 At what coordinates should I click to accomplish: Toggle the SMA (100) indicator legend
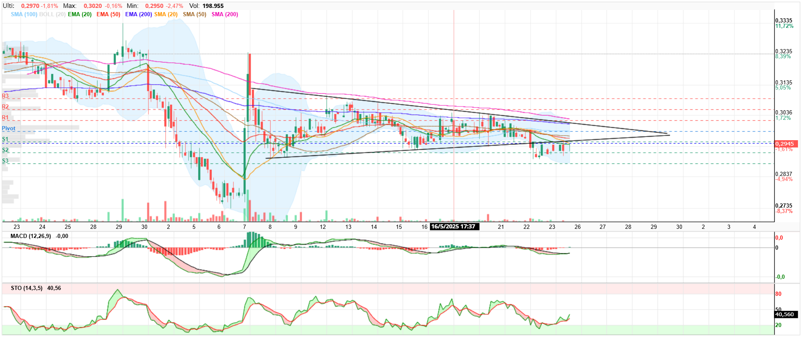(24, 15)
